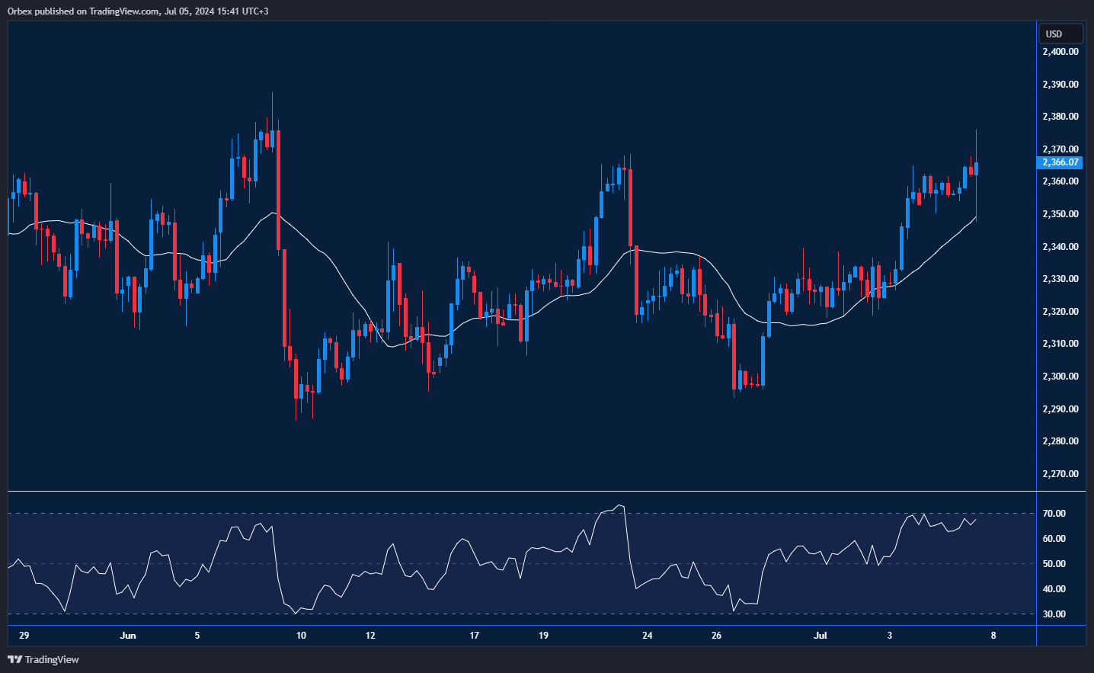Click the latest blue candle at the chart's right edge
1094x673 pixels.
click(976, 168)
